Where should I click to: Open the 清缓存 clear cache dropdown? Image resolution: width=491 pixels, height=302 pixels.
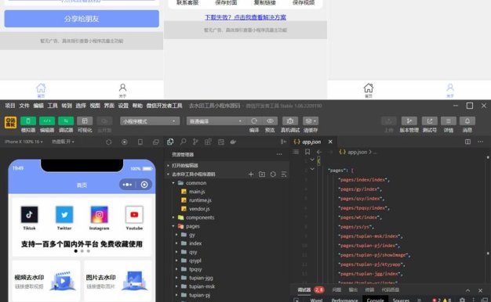(311, 120)
